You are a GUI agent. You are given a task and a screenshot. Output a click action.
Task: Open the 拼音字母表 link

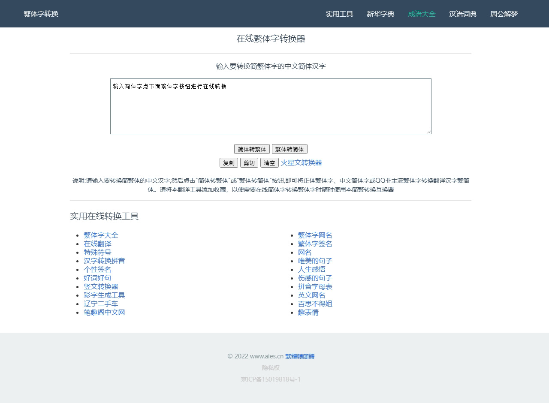[315, 286]
